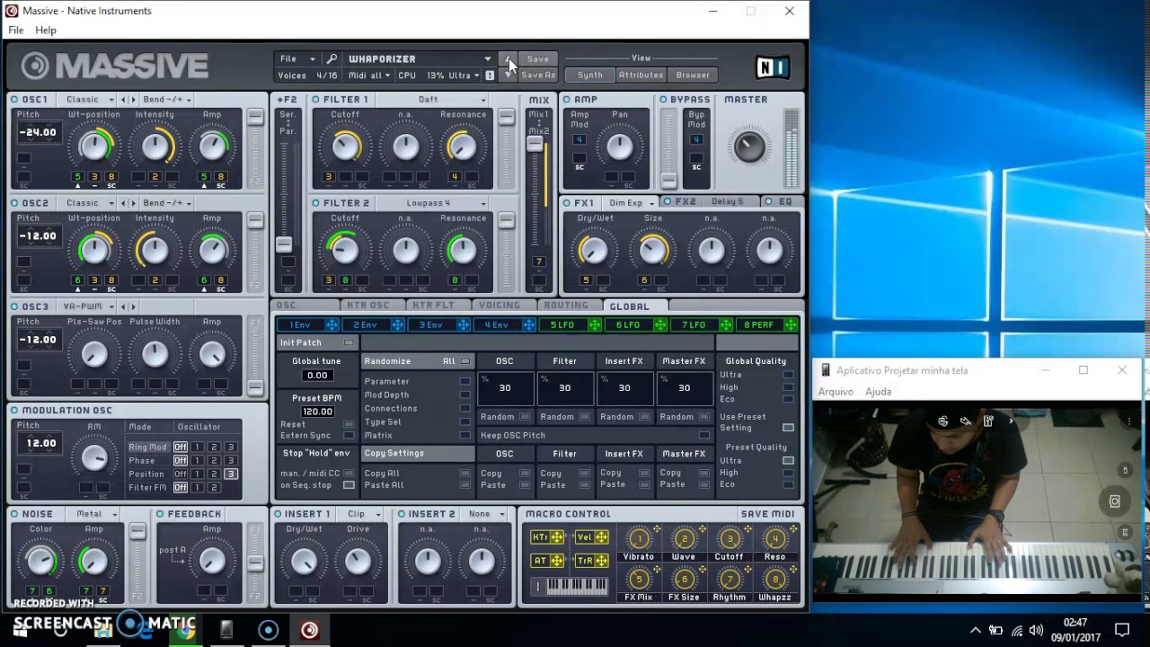Open the File dropdown in Massive header
Screen dimensions: 1150x647
[x=297, y=59]
